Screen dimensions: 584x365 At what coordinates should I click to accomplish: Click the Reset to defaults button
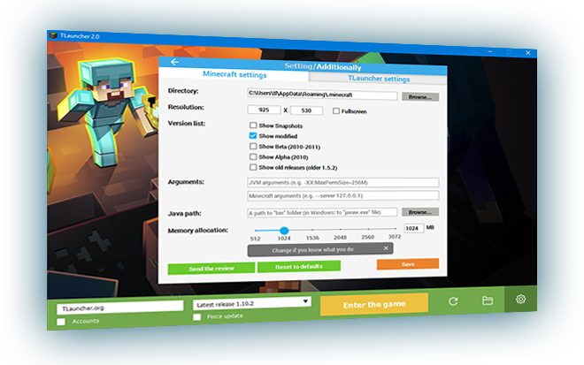(x=299, y=266)
